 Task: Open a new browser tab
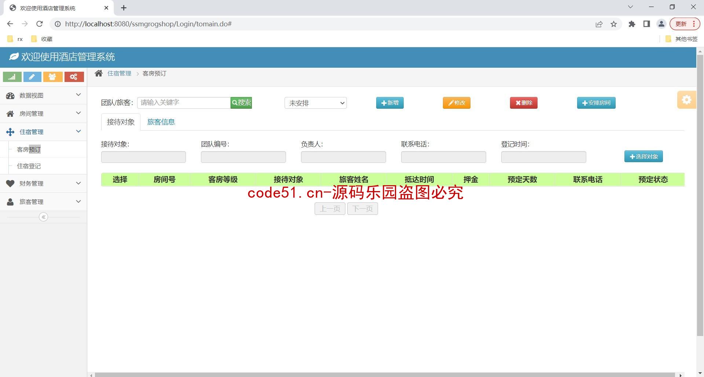pos(124,8)
